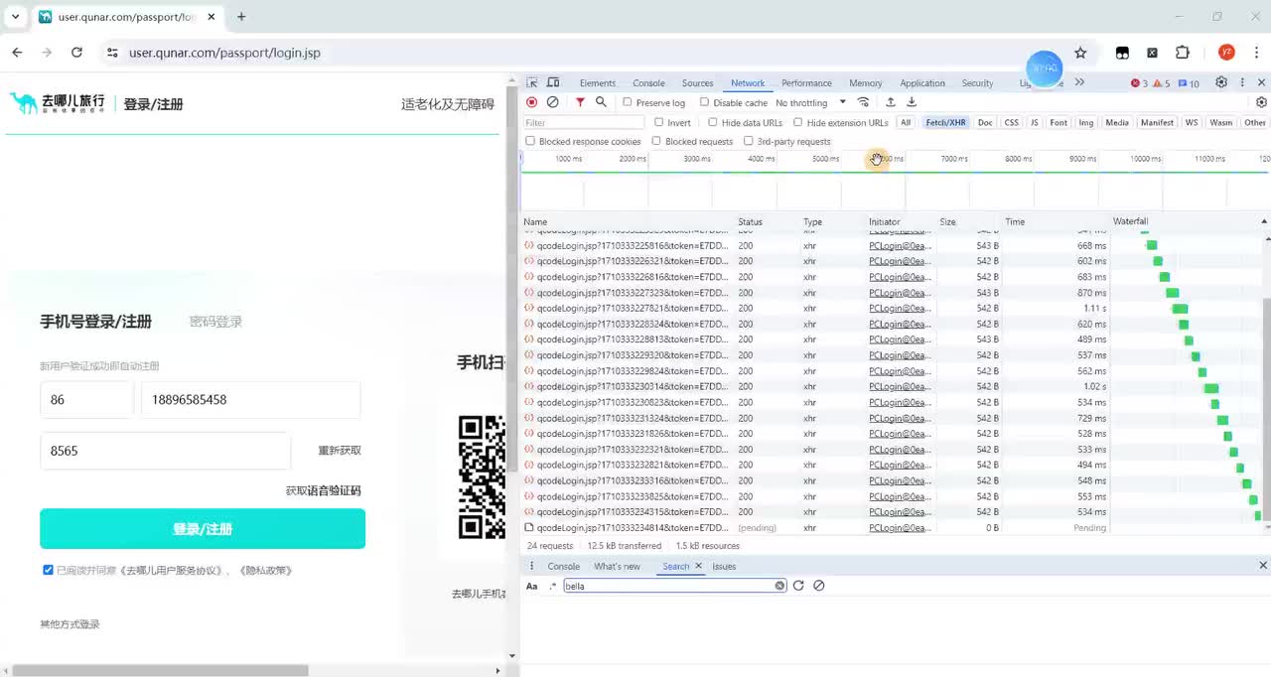Refresh the search results

point(798,586)
